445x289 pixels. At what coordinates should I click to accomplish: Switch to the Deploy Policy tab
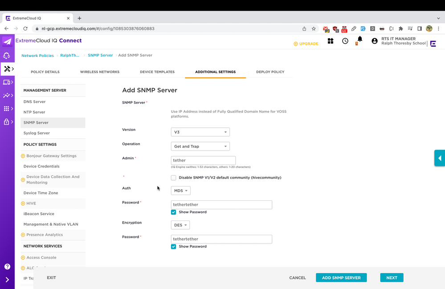tap(270, 72)
